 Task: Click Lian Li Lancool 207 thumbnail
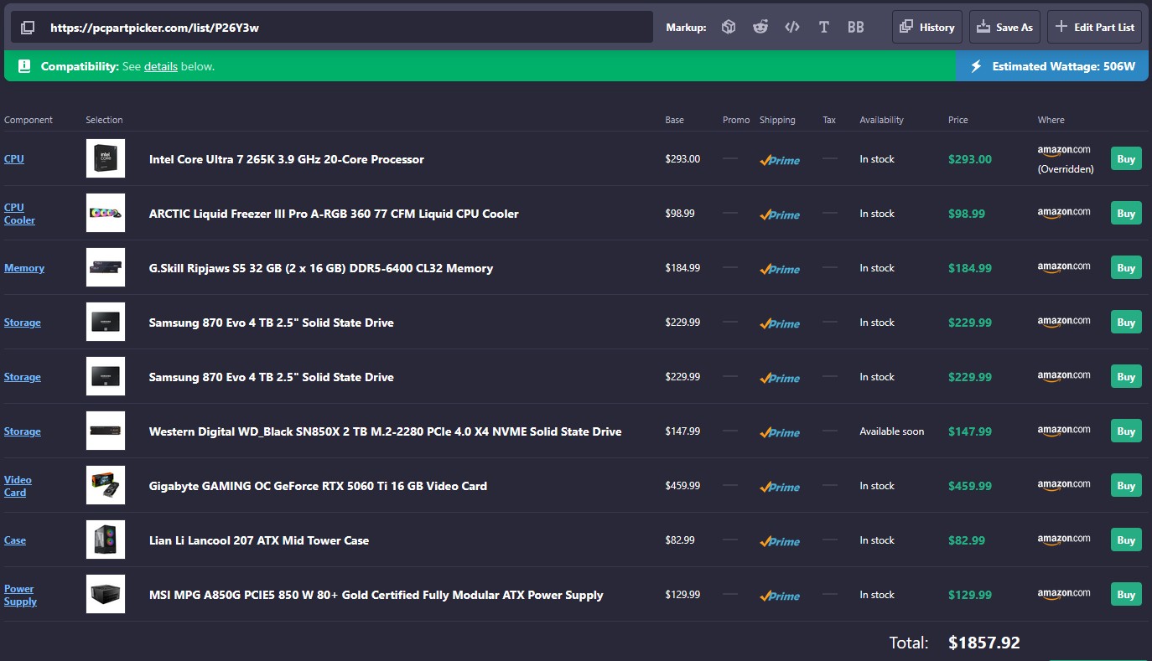point(106,540)
